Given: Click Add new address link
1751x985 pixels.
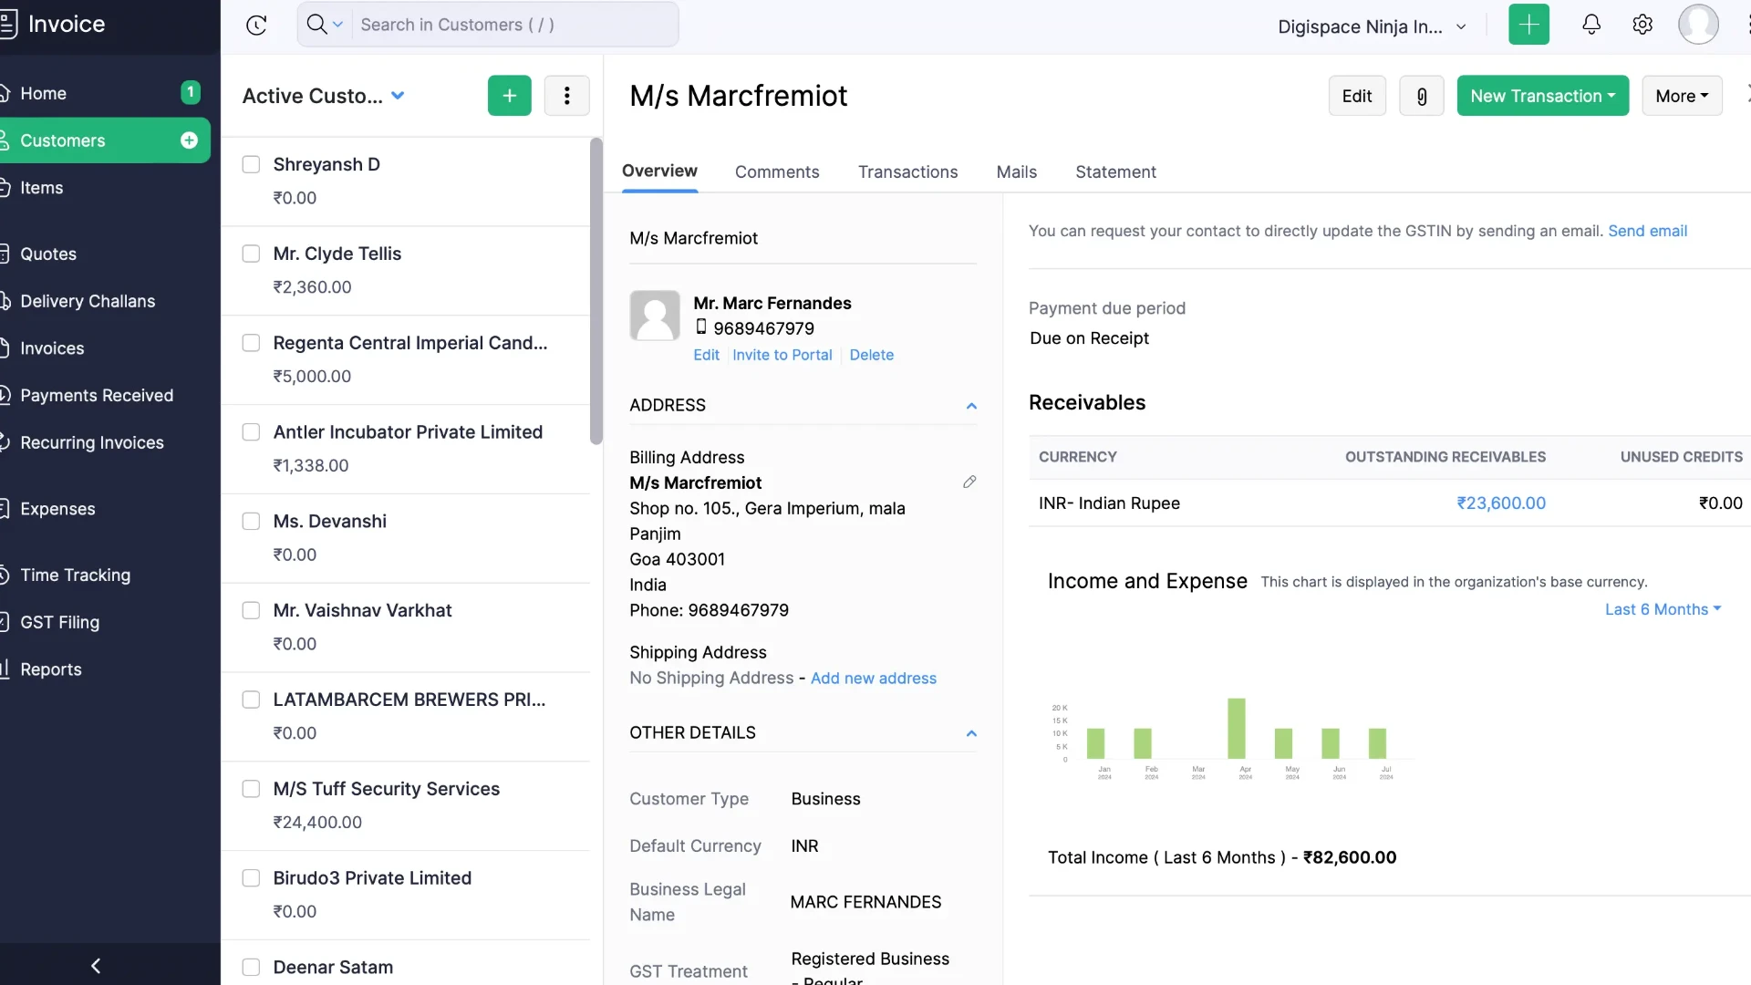Looking at the screenshot, I should tap(873, 678).
